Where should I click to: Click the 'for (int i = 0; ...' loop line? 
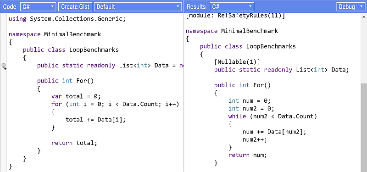(x=115, y=104)
